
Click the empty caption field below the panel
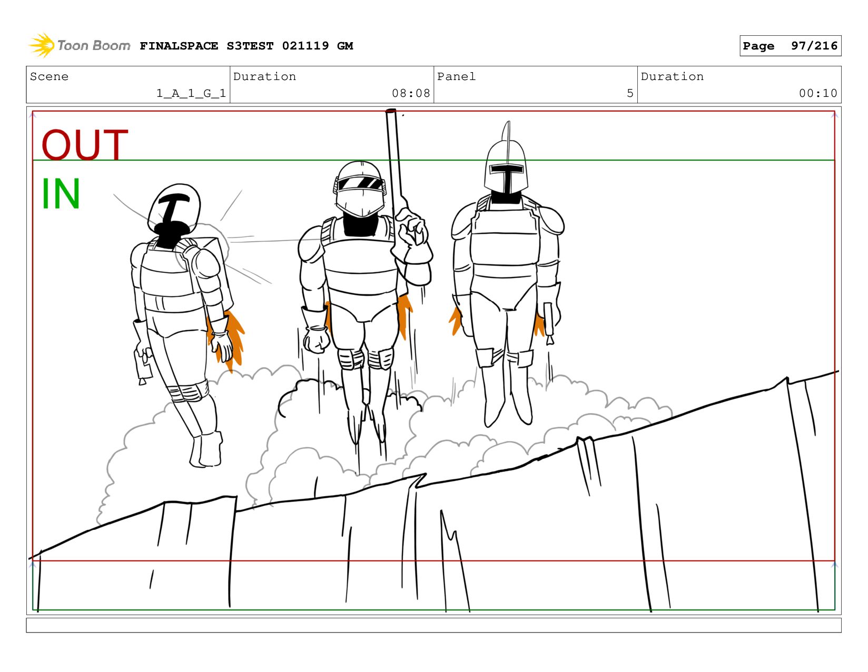click(433, 625)
